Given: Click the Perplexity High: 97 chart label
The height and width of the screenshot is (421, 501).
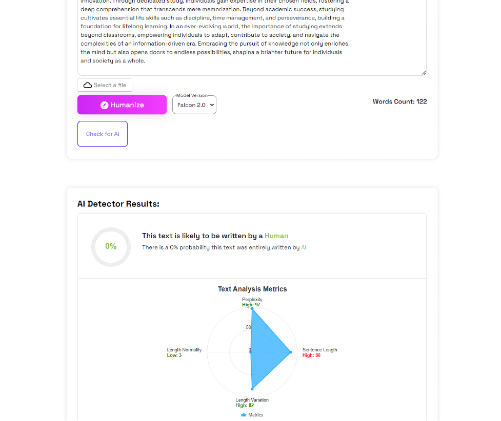Looking at the screenshot, I should [x=251, y=302].
